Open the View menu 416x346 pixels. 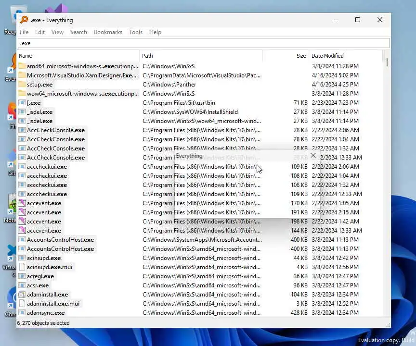click(x=57, y=32)
